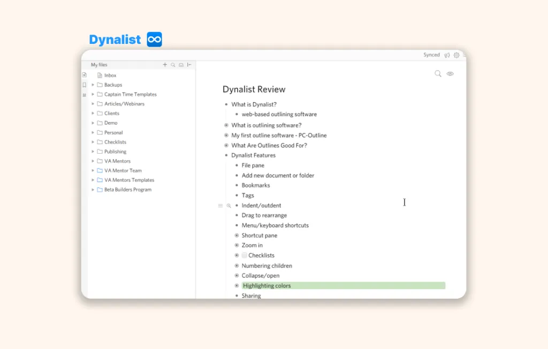Check the Checklists item checkbox

pos(245,255)
